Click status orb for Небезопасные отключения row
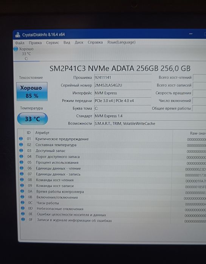The height and width of the screenshot is (264, 206). [x=23, y=208]
